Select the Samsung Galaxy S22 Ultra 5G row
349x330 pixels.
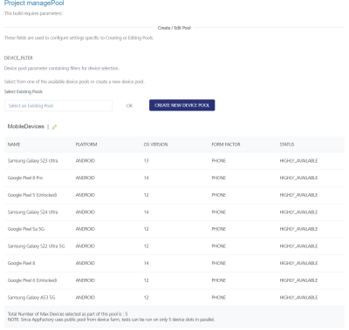click(174, 246)
